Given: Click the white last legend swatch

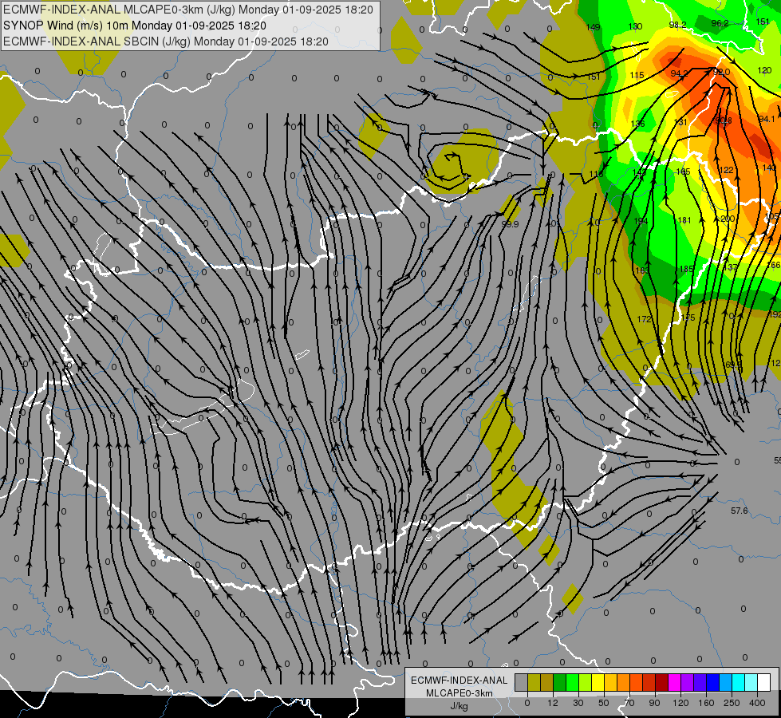Looking at the screenshot, I should 764,683.
